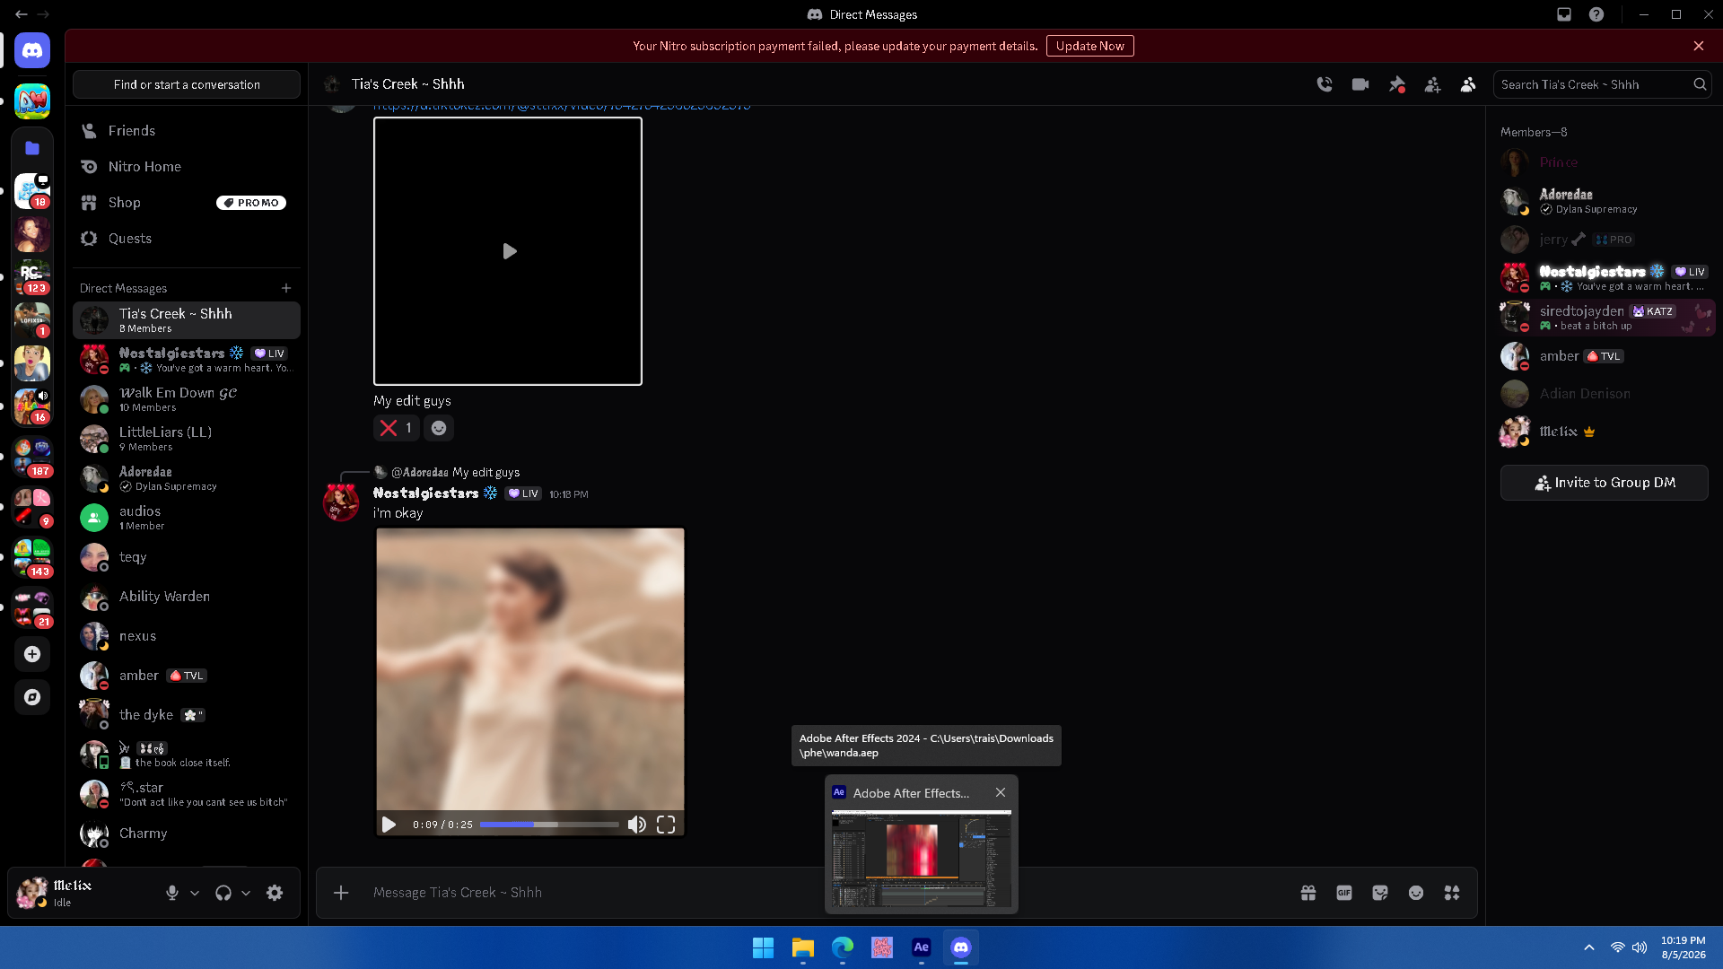Image resolution: width=1723 pixels, height=969 pixels.
Task: Open Discover servers compass icon
Action: pos(32,697)
